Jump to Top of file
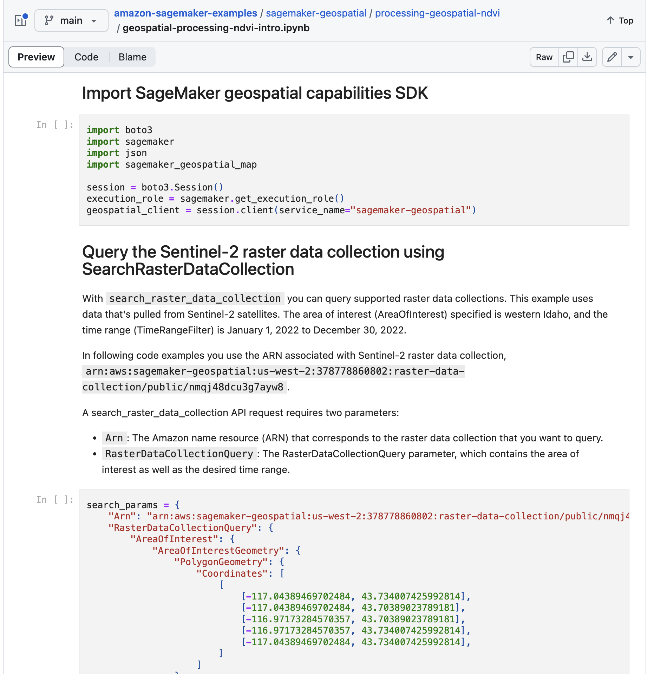Screen dimensions: 654x674 click(620, 20)
